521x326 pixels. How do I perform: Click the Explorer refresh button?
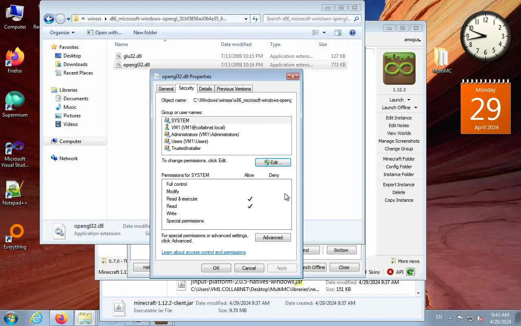coord(255,19)
